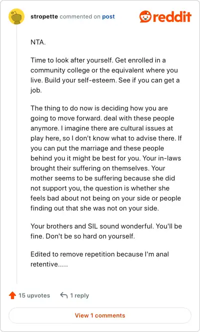Click "Edited to remove repetition" note
This screenshot has height=332, width=200.
[99, 259]
